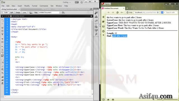
Task: Open the File menu in Dreamweaver
Action: pos(3,6)
